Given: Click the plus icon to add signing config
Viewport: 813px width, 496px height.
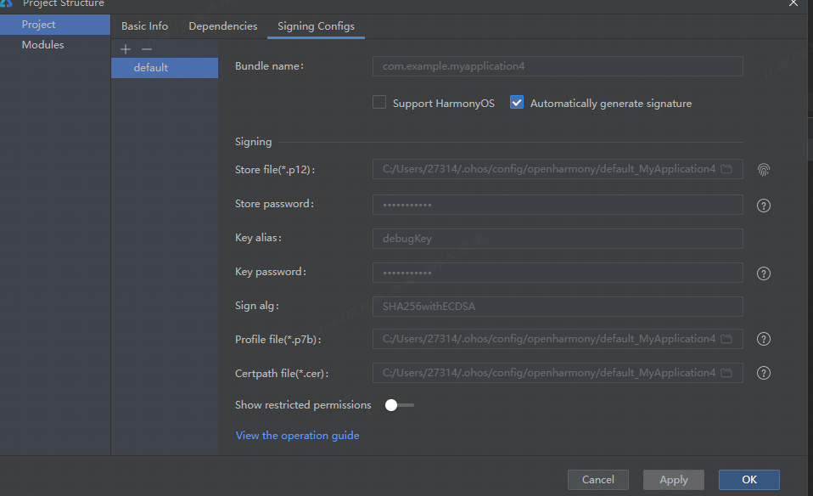Looking at the screenshot, I should (x=126, y=50).
